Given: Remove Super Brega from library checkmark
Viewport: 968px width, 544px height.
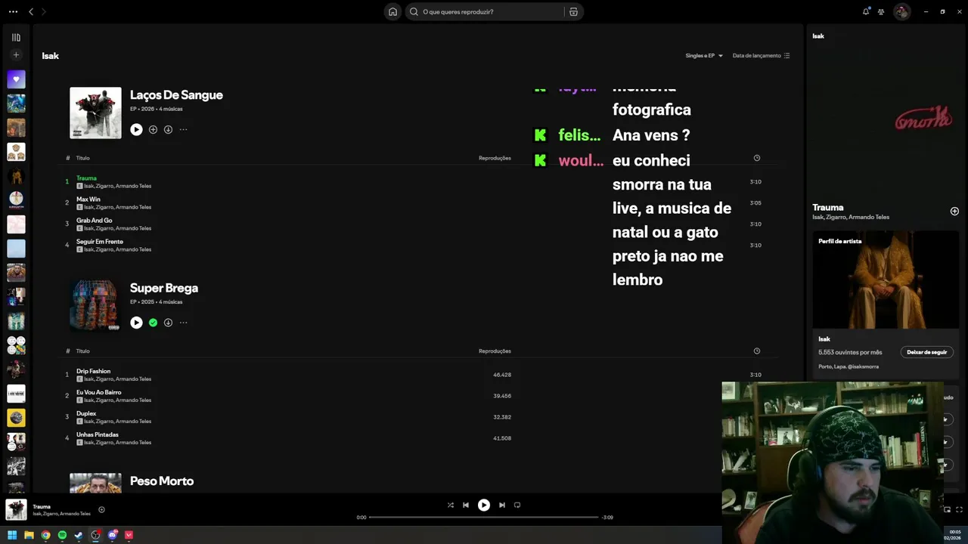Looking at the screenshot, I should (153, 323).
